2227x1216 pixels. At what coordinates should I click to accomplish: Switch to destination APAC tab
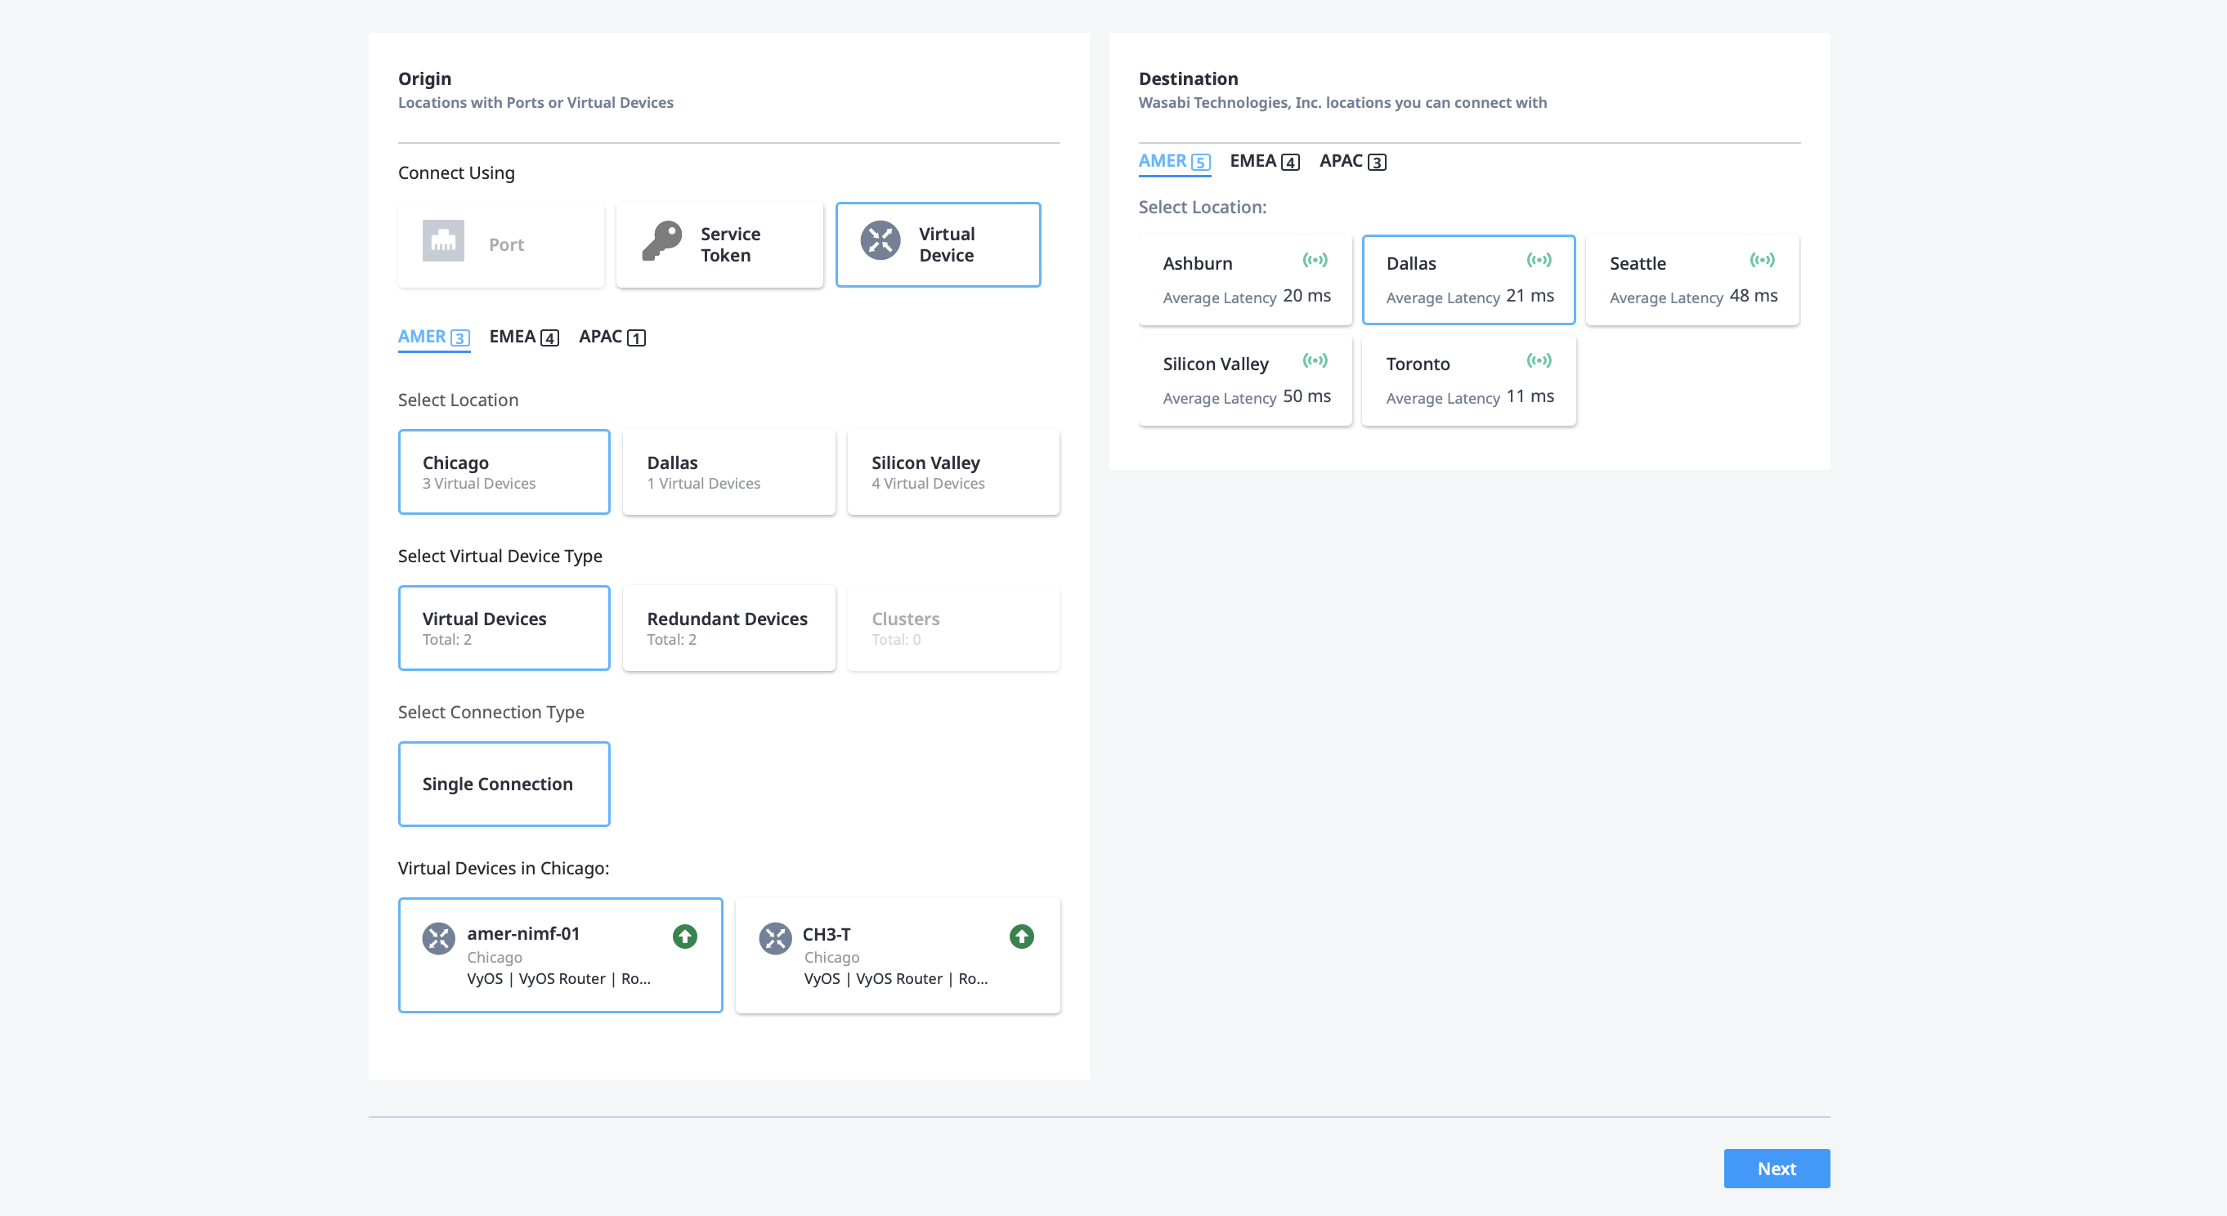1353,162
